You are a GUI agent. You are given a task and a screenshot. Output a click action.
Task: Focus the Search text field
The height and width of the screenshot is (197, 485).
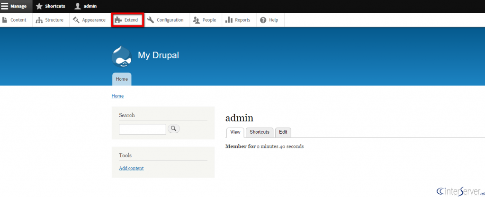[143, 129]
